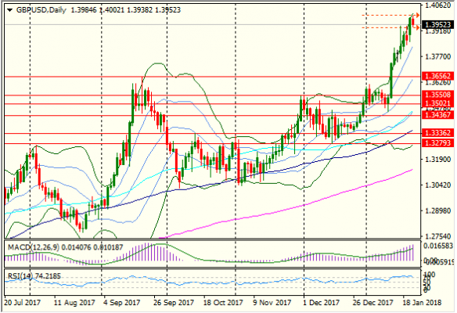Click the 26 Dec 2017 date label

[x=372, y=302]
